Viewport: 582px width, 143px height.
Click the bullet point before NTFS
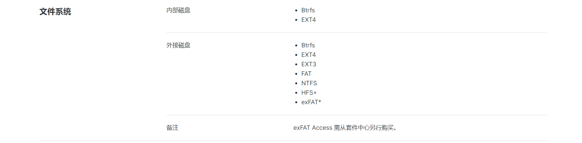[296, 83]
